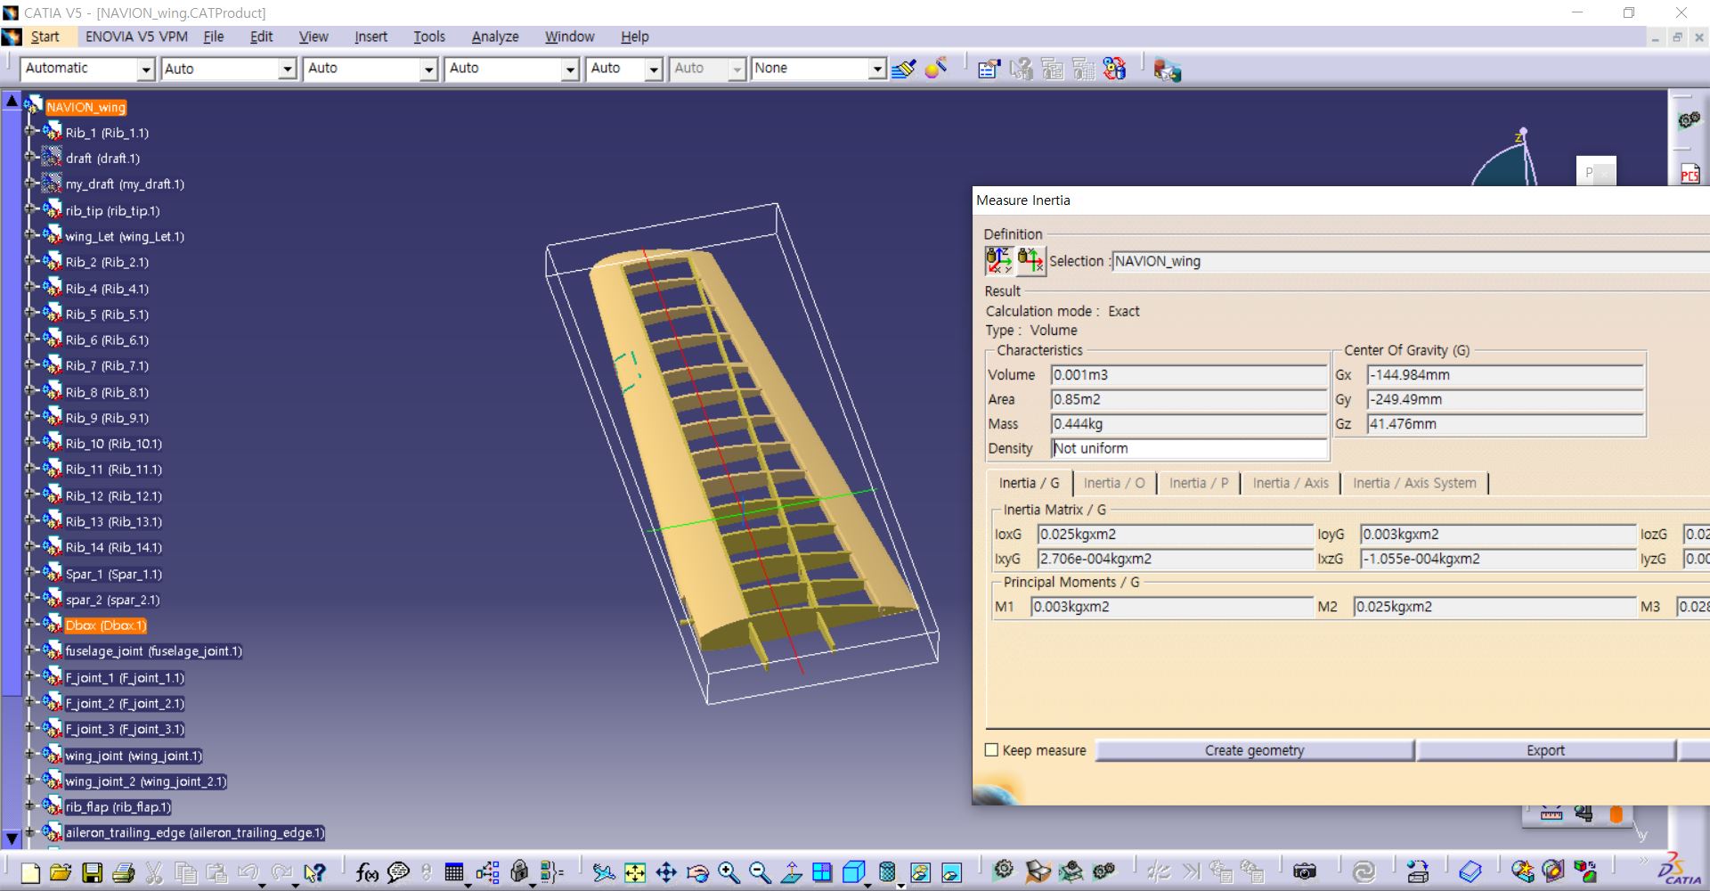
Task: Open the Formula f(x) tool
Action: click(366, 872)
